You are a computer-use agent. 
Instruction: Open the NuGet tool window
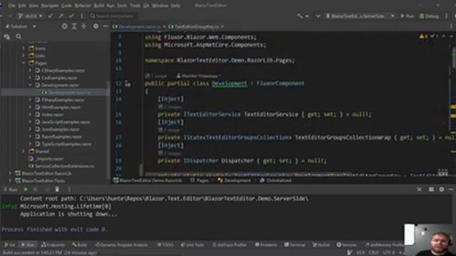pyautogui.click(x=321, y=245)
